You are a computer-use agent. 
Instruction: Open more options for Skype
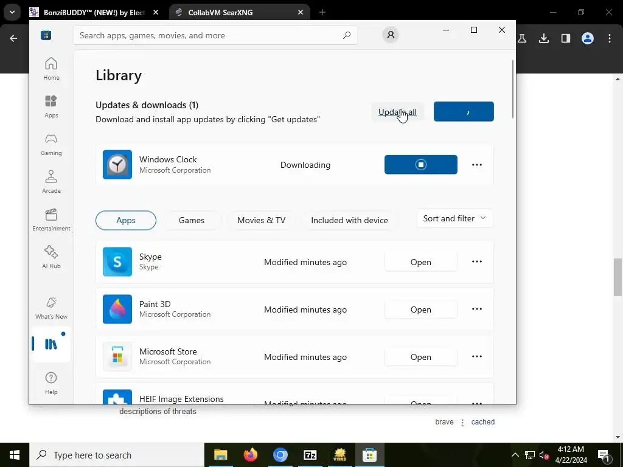click(477, 261)
